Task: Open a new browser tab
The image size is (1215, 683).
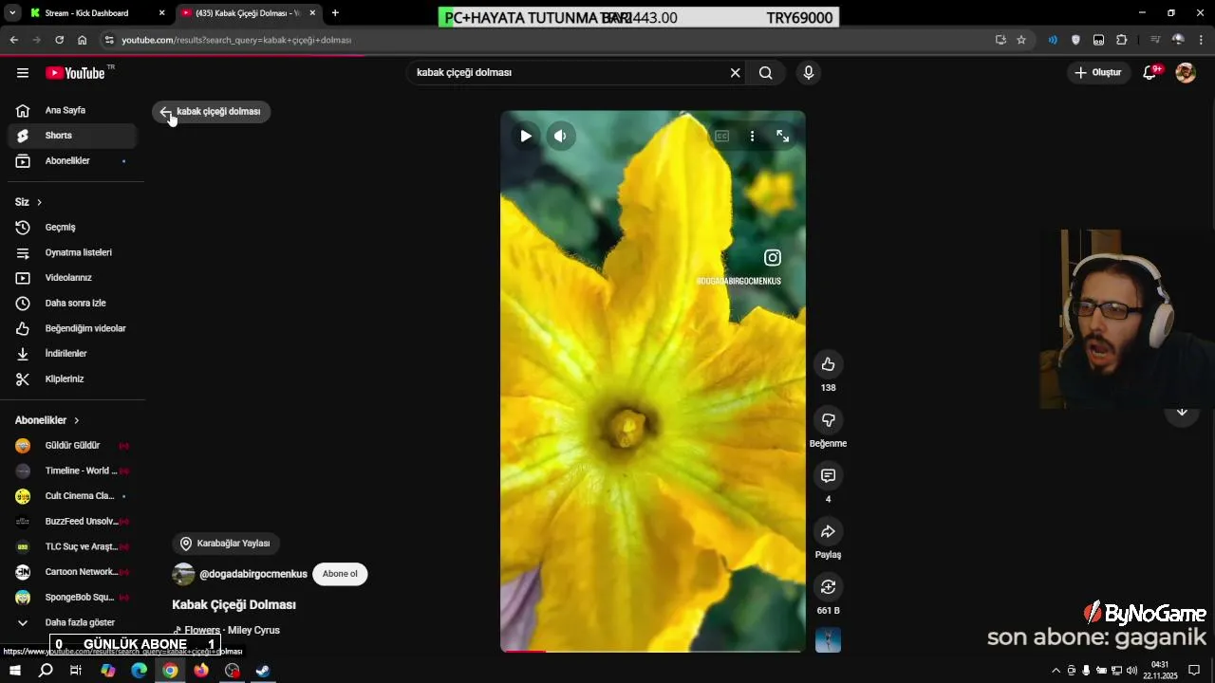Action: [335, 13]
